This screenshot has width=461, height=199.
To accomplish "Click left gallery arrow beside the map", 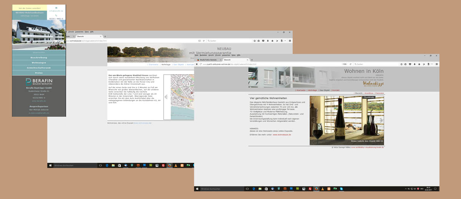I will 166,97.
